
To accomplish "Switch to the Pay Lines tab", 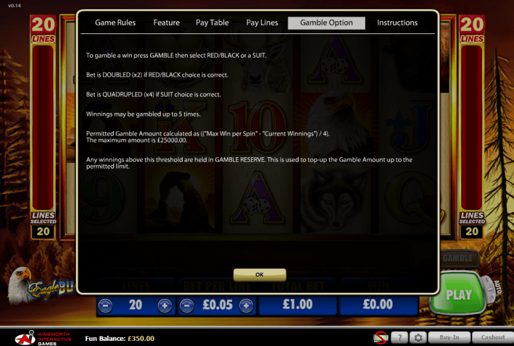I will 262,22.
